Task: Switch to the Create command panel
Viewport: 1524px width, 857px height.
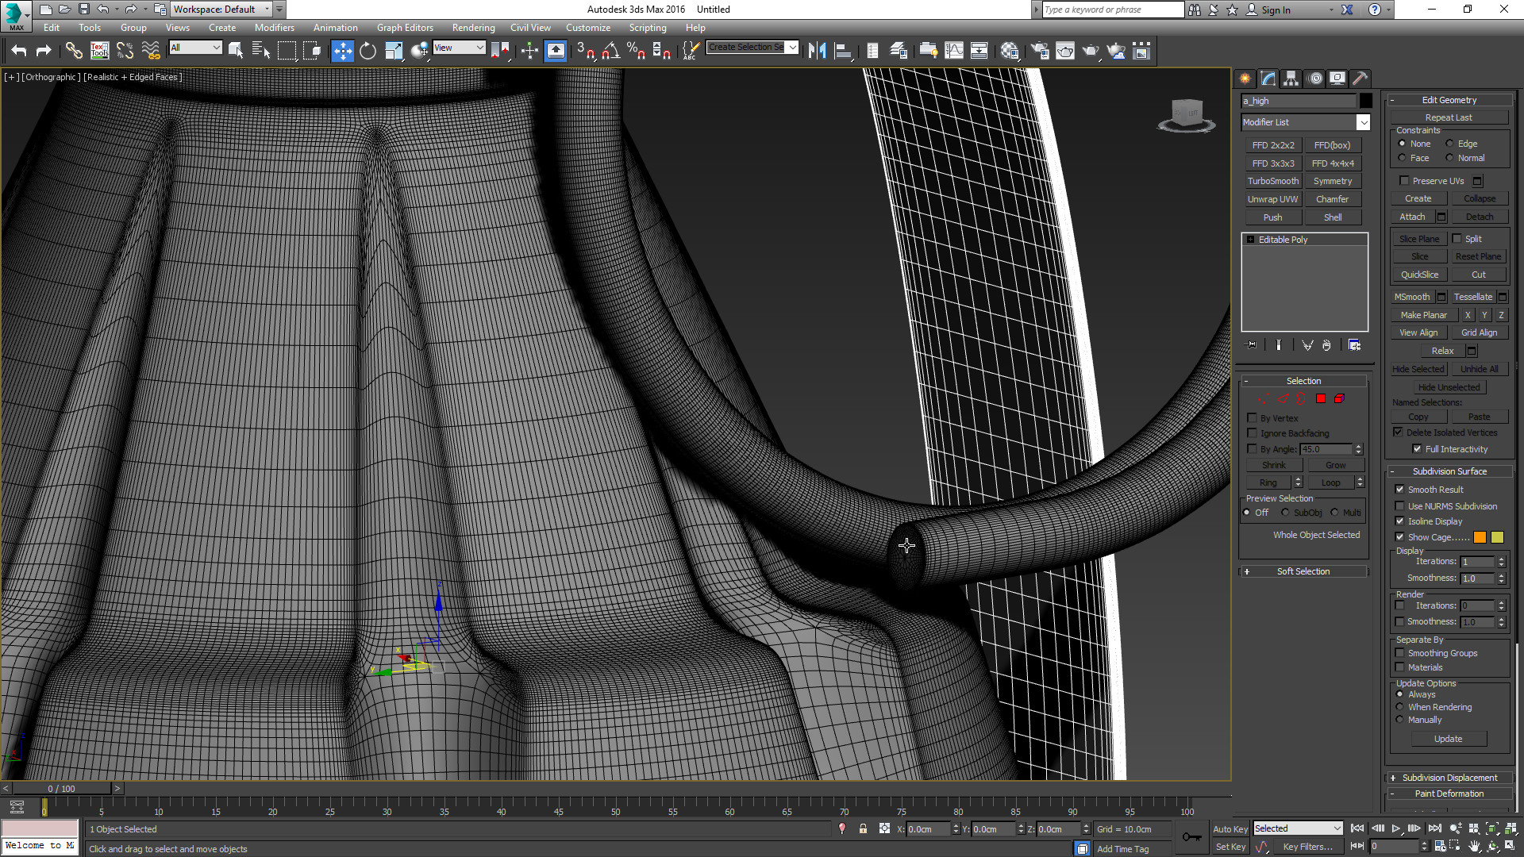Action: [x=1245, y=78]
